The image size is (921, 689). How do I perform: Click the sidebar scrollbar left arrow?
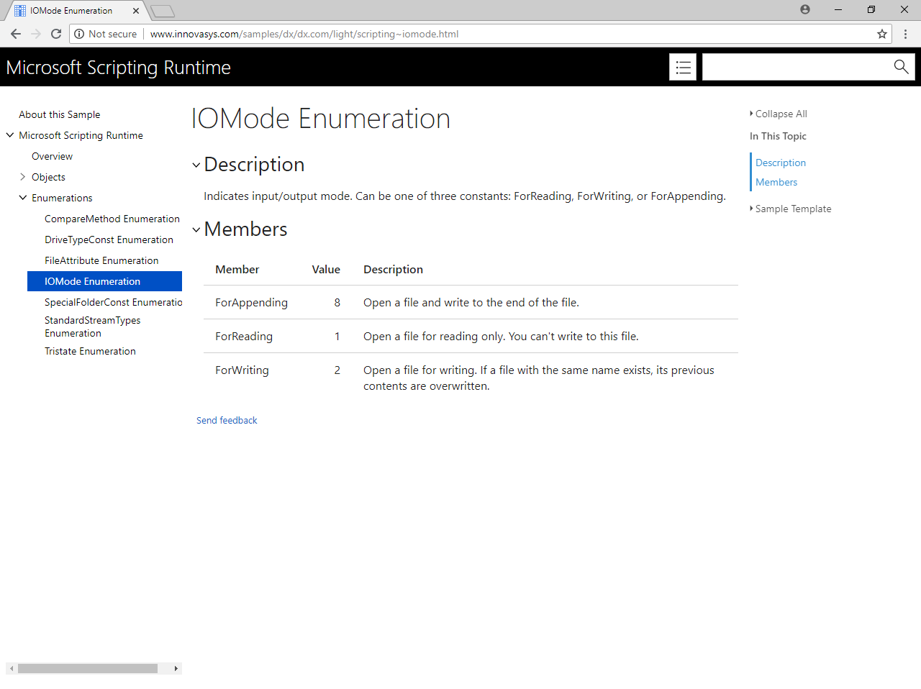coord(12,668)
